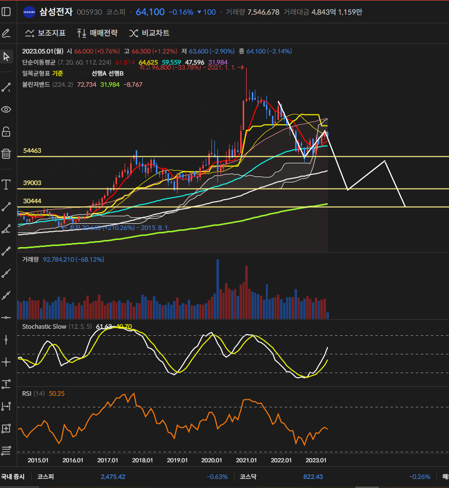The image size is (449, 488).
Task: Click the trash can delete icon
Action: pos(6,154)
